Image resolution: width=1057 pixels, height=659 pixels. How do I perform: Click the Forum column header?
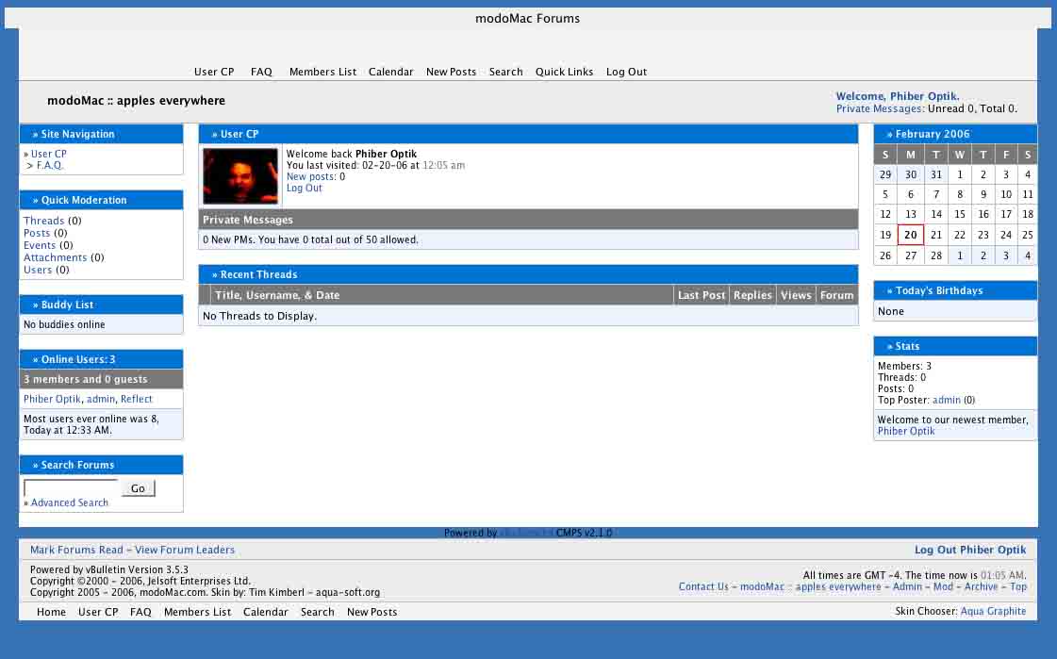point(836,295)
